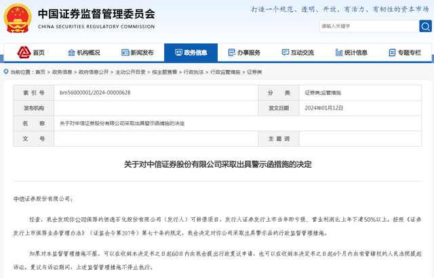Open the 首页 navigation tab
The width and height of the screenshot is (434, 278).
(31, 53)
